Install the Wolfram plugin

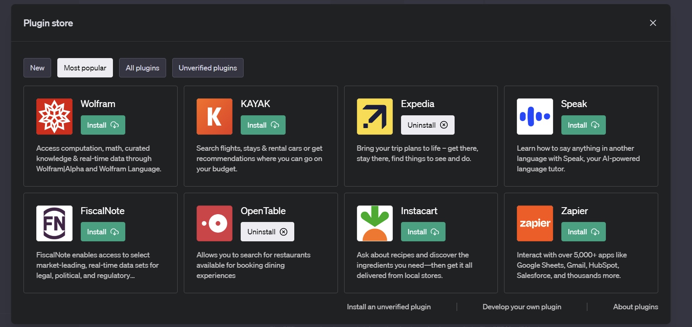point(103,125)
